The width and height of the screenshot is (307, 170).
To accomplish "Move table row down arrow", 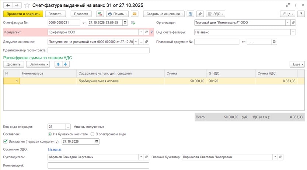I will (65, 64).
